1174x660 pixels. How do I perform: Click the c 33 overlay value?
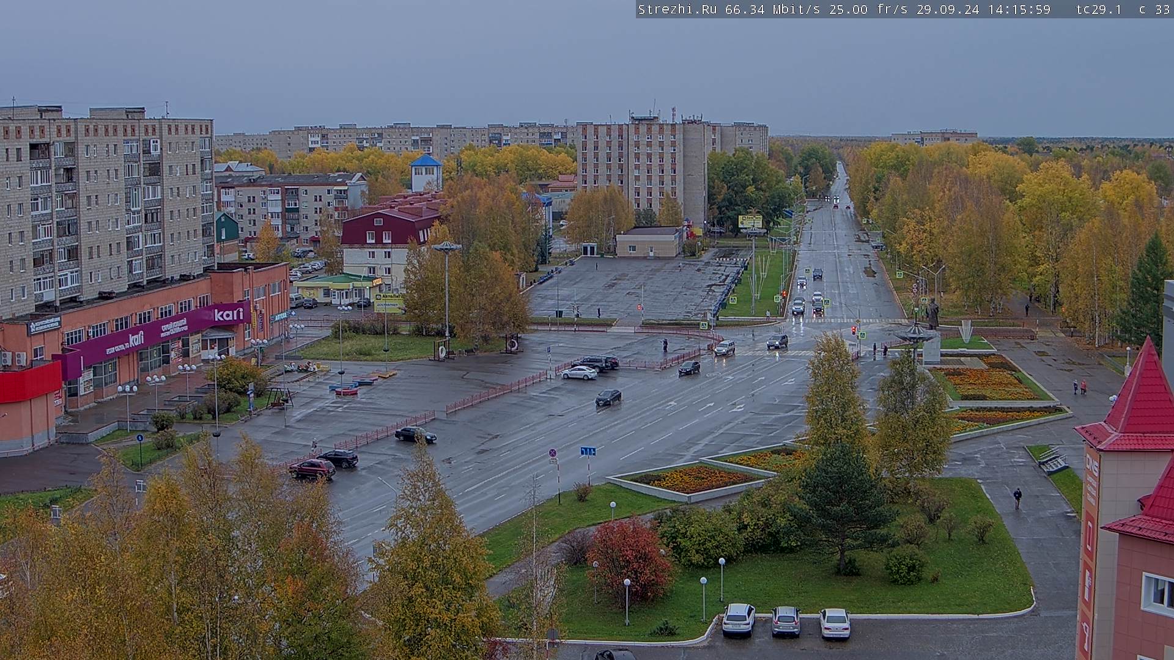click(1154, 9)
